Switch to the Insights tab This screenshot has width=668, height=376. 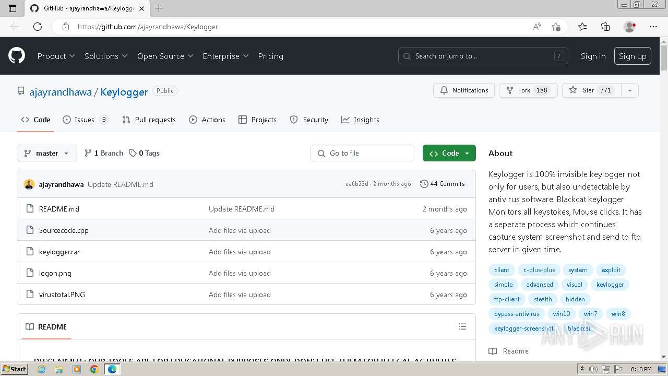pyautogui.click(x=360, y=120)
